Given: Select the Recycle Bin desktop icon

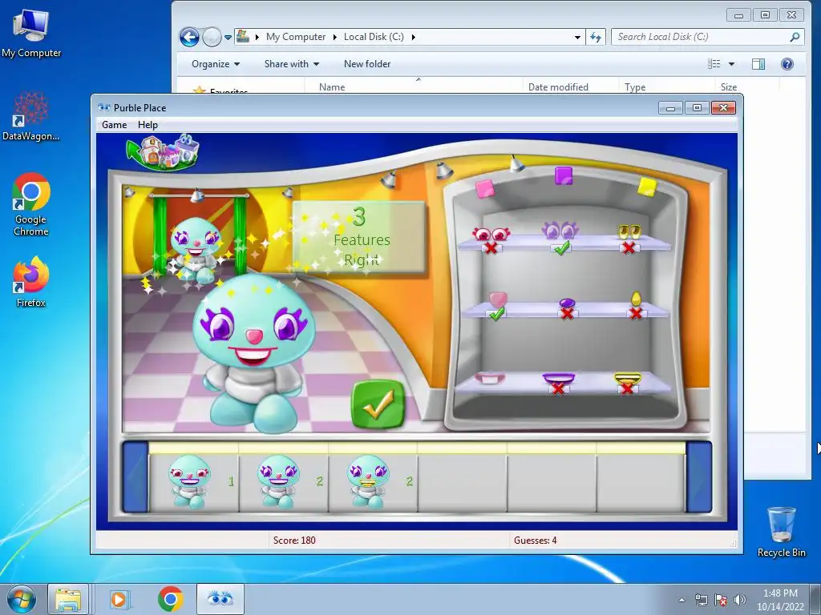Looking at the screenshot, I should click(781, 532).
